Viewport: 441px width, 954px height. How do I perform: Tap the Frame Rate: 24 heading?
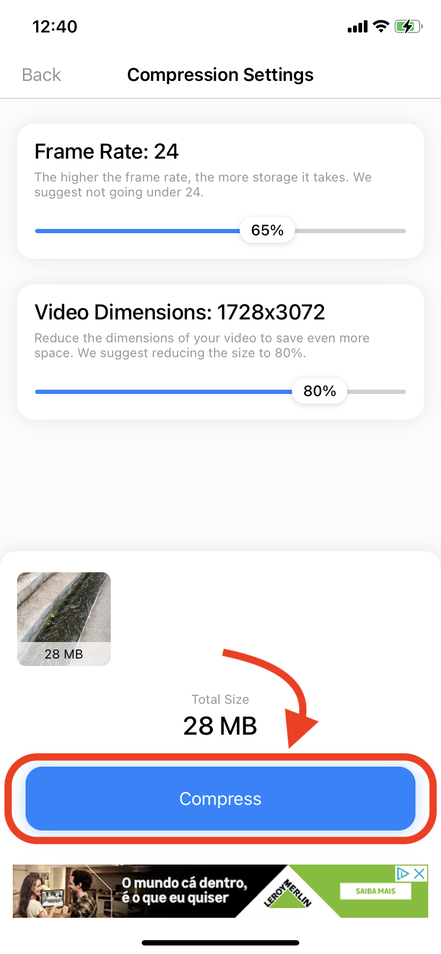(107, 152)
